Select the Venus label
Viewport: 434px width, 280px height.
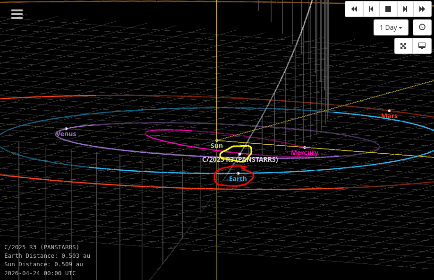[66, 134]
